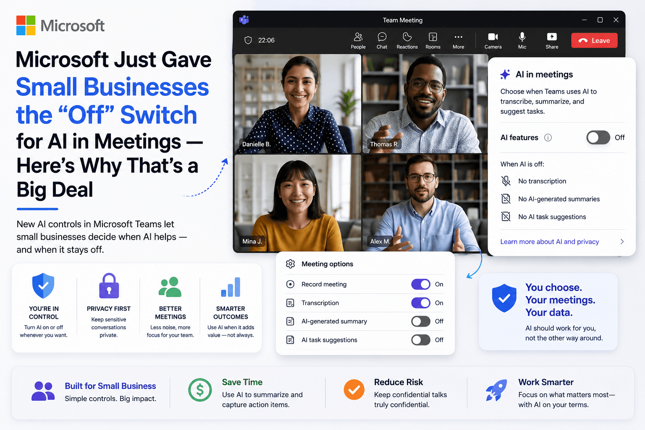The height and width of the screenshot is (430, 645).
Task: Click the Better Meetings people icon
Action: coord(170,287)
